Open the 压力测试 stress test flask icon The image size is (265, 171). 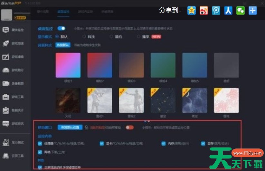point(5,142)
